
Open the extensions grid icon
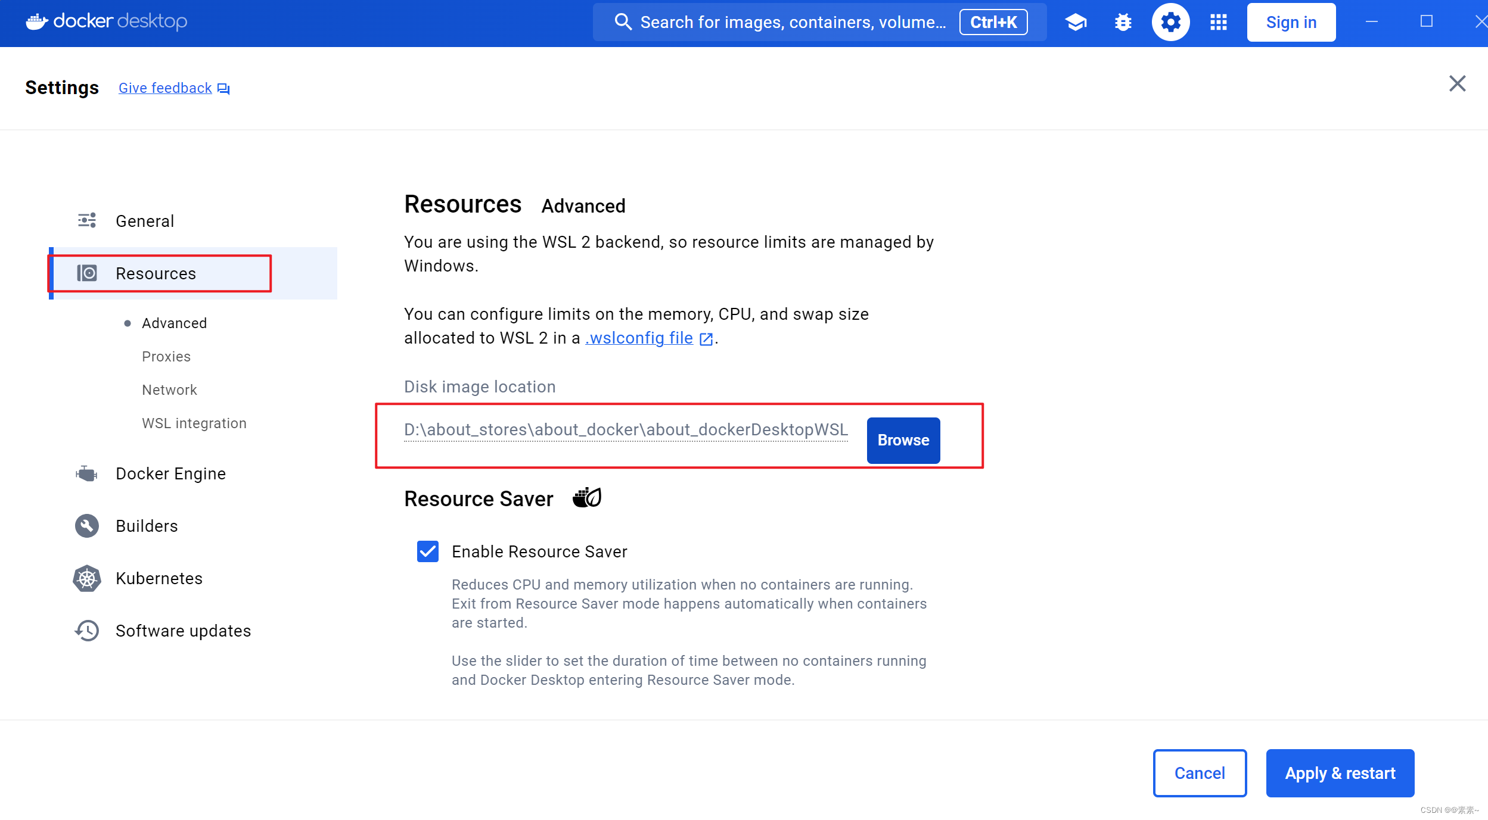coord(1218,22)
